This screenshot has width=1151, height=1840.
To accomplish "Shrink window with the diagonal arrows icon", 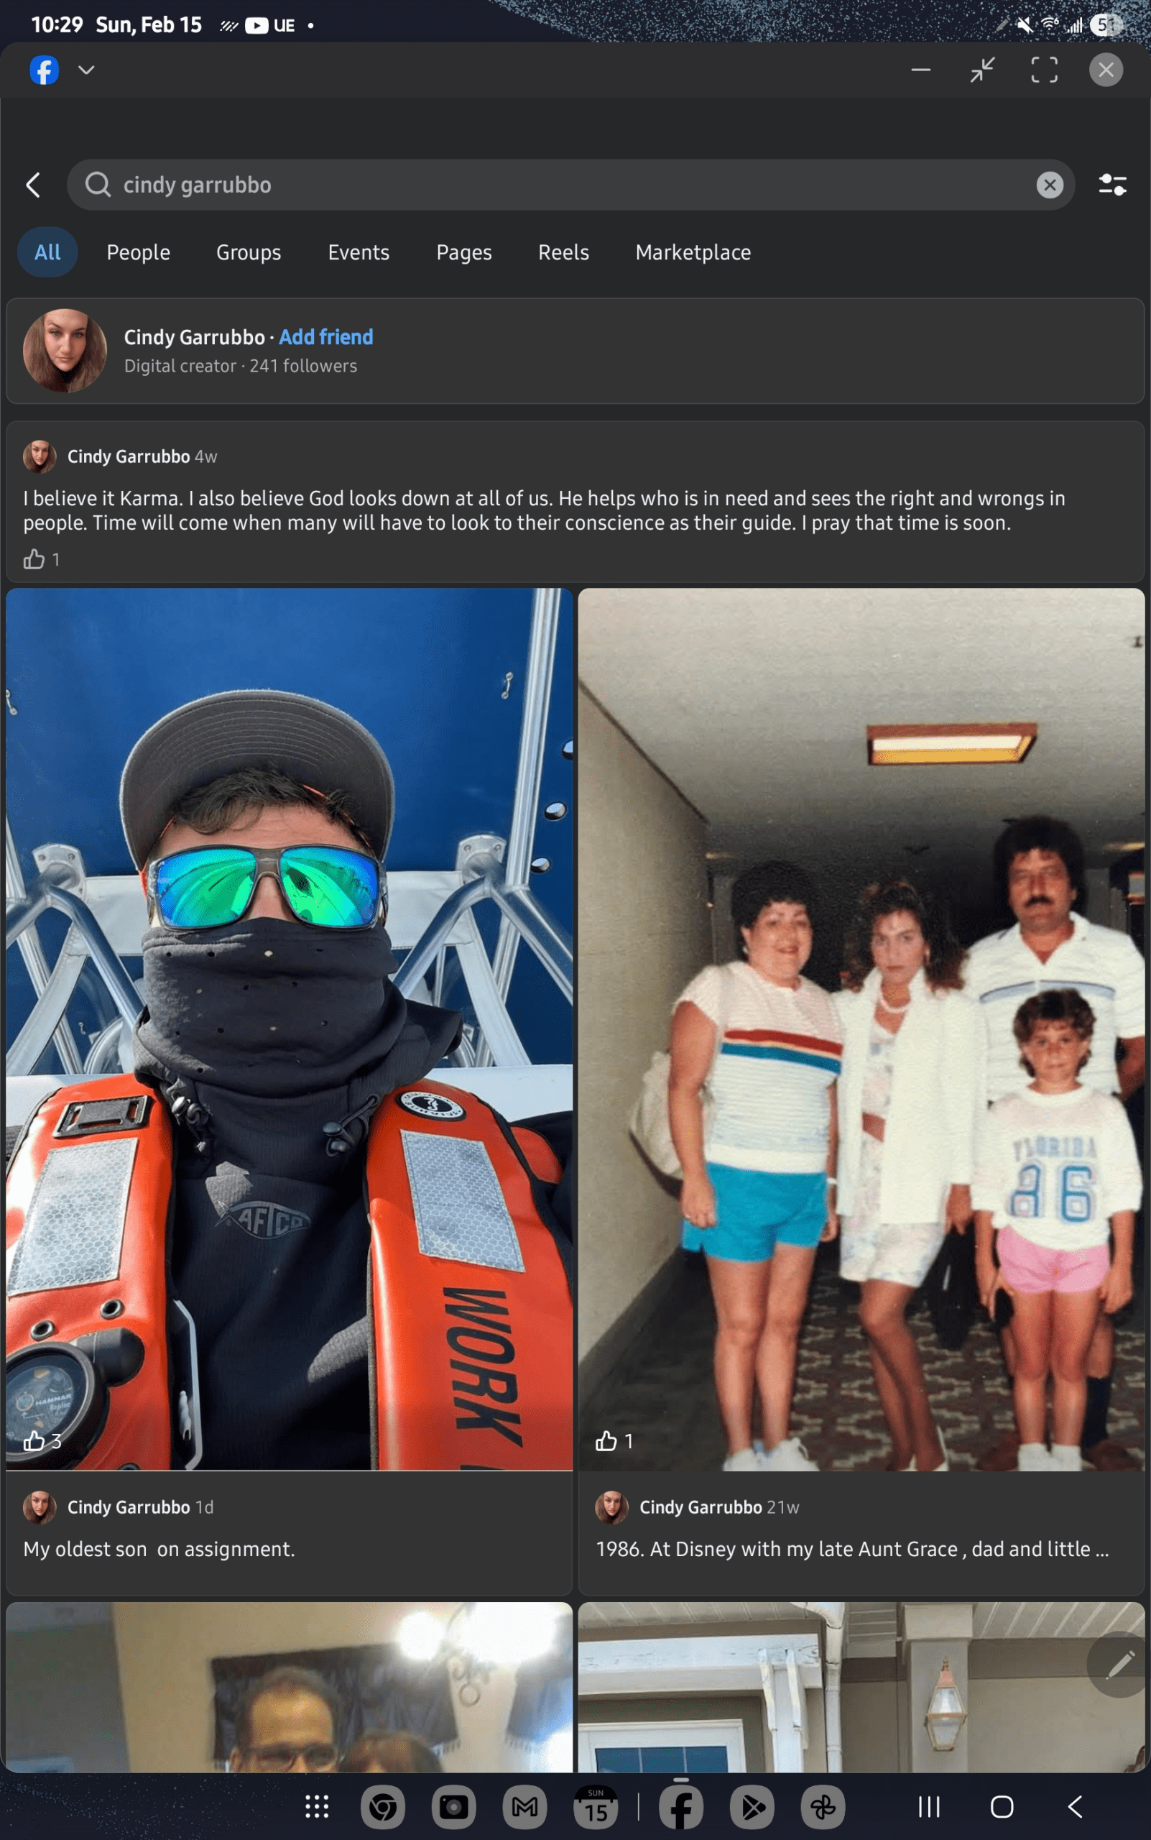I will (x=982, y=70).
